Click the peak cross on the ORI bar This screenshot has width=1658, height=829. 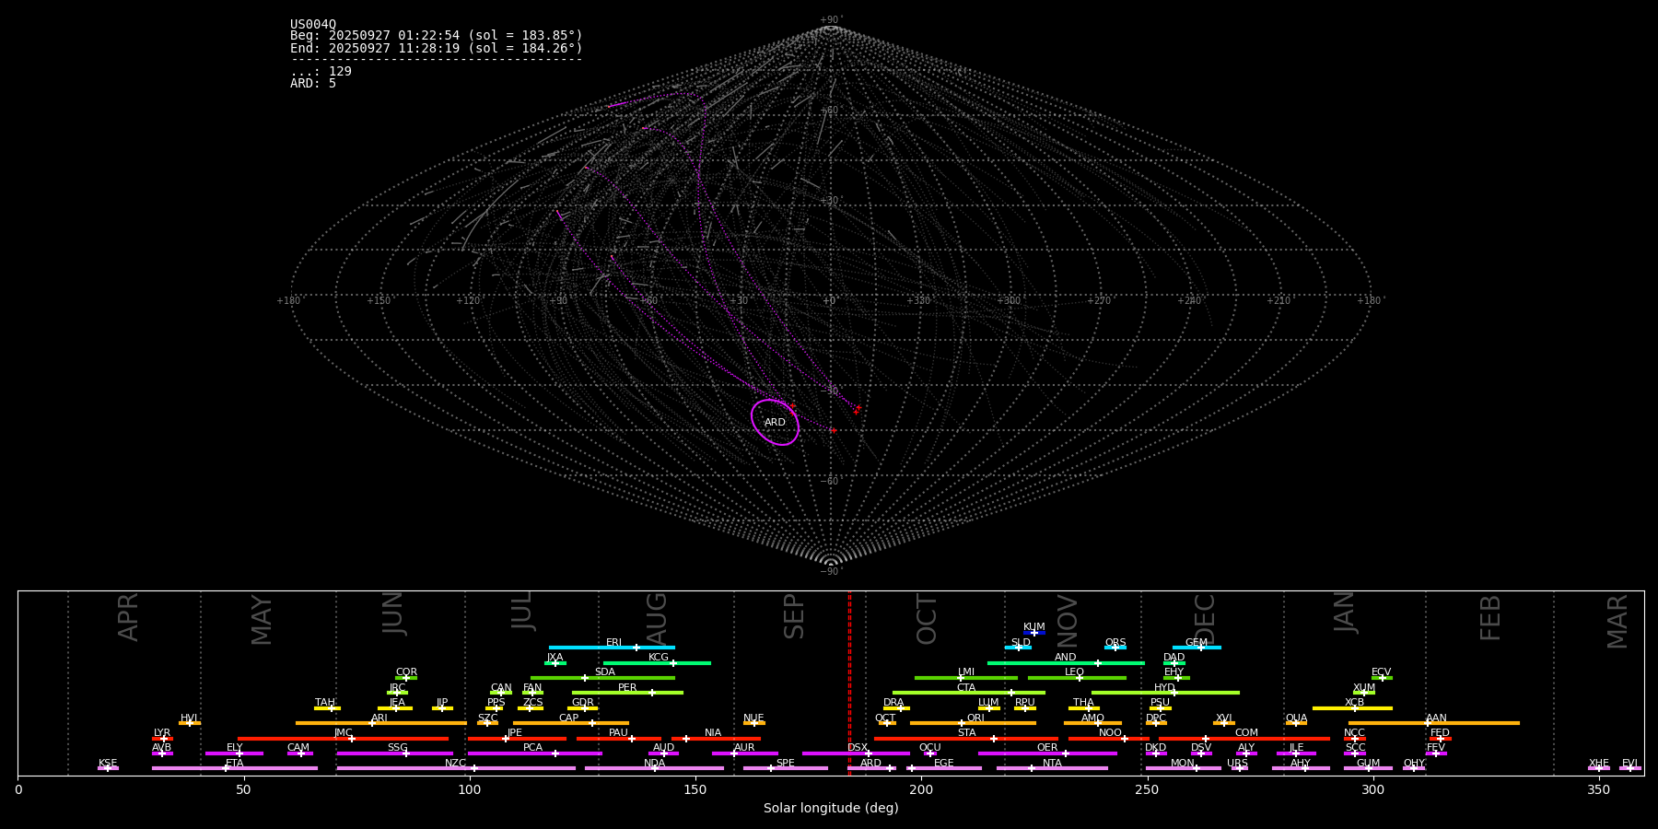tap(962, 723)
